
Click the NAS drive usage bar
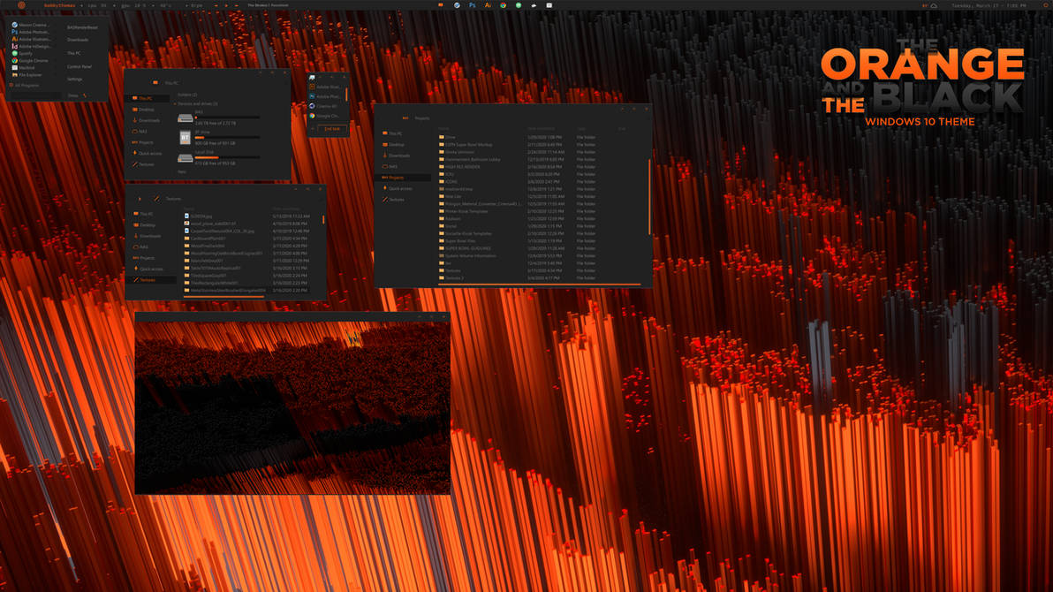pos(227,118)
